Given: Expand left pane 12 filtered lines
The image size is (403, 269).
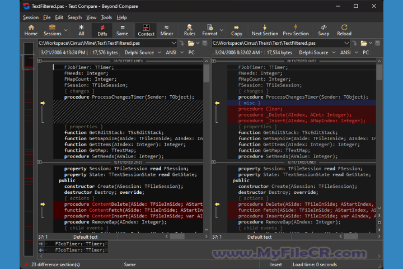Looking at the screenshot, I should (40, 162).
